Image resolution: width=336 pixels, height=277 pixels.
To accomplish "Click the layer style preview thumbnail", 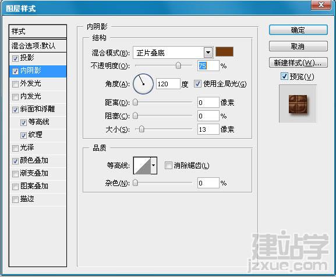I will [298, 104].
